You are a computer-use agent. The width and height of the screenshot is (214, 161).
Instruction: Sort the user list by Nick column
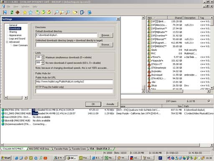click(157, 18)
